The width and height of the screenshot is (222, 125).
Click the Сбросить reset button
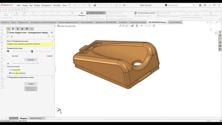pyautogui.click(x=31, y=60)
